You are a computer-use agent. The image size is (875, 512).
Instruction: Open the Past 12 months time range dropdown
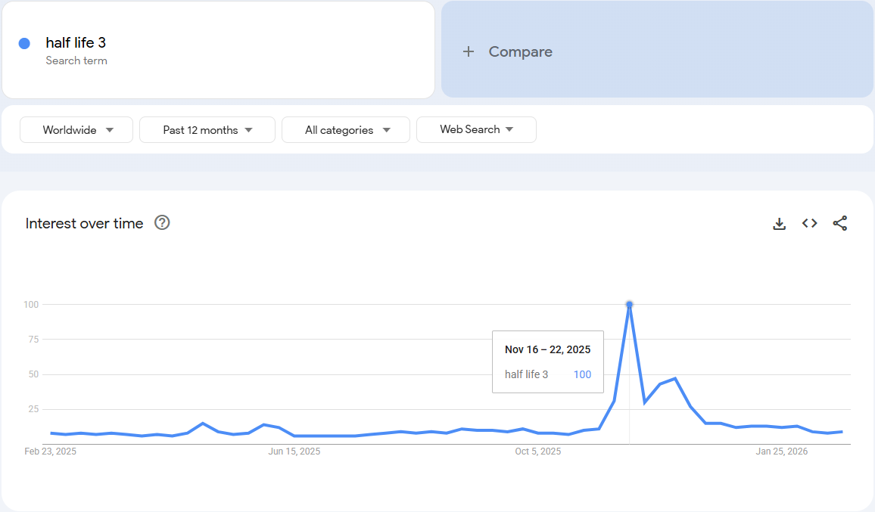coord(207,130)
